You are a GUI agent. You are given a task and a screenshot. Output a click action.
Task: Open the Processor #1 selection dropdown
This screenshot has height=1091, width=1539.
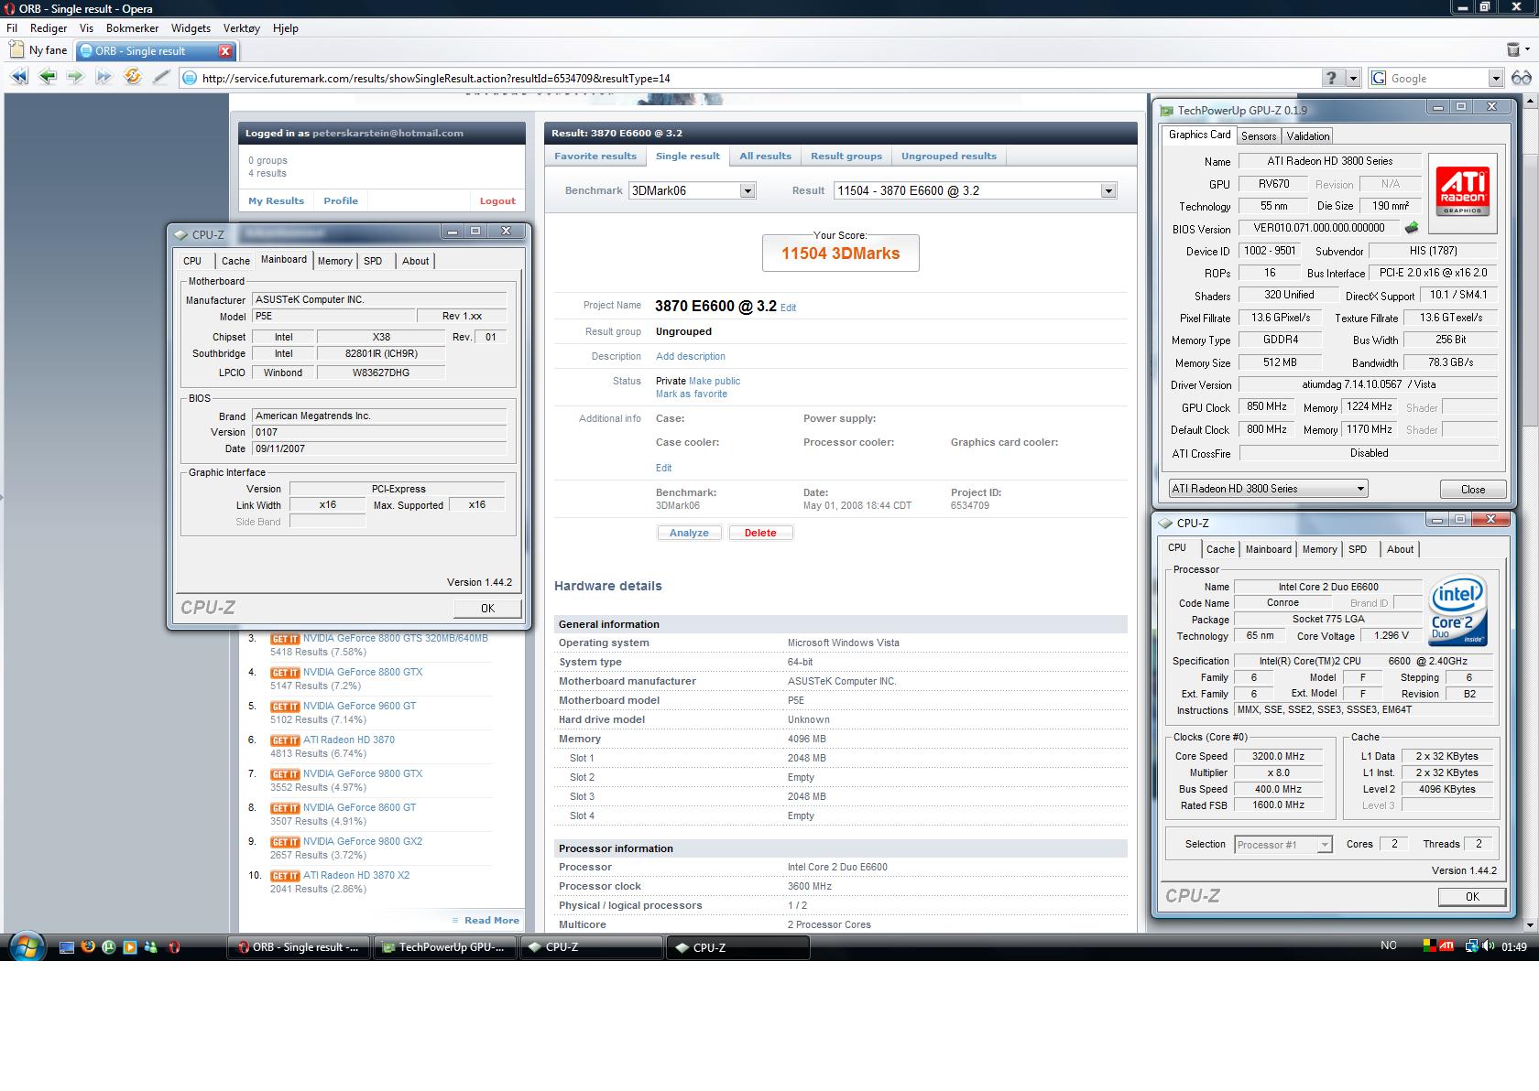coord(1282,845)
